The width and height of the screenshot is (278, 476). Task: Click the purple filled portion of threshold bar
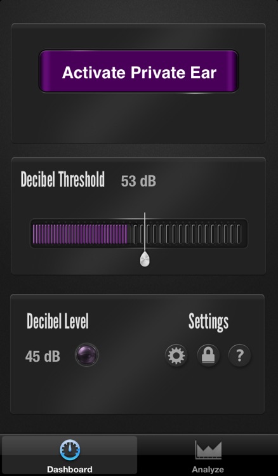(80, 234)
